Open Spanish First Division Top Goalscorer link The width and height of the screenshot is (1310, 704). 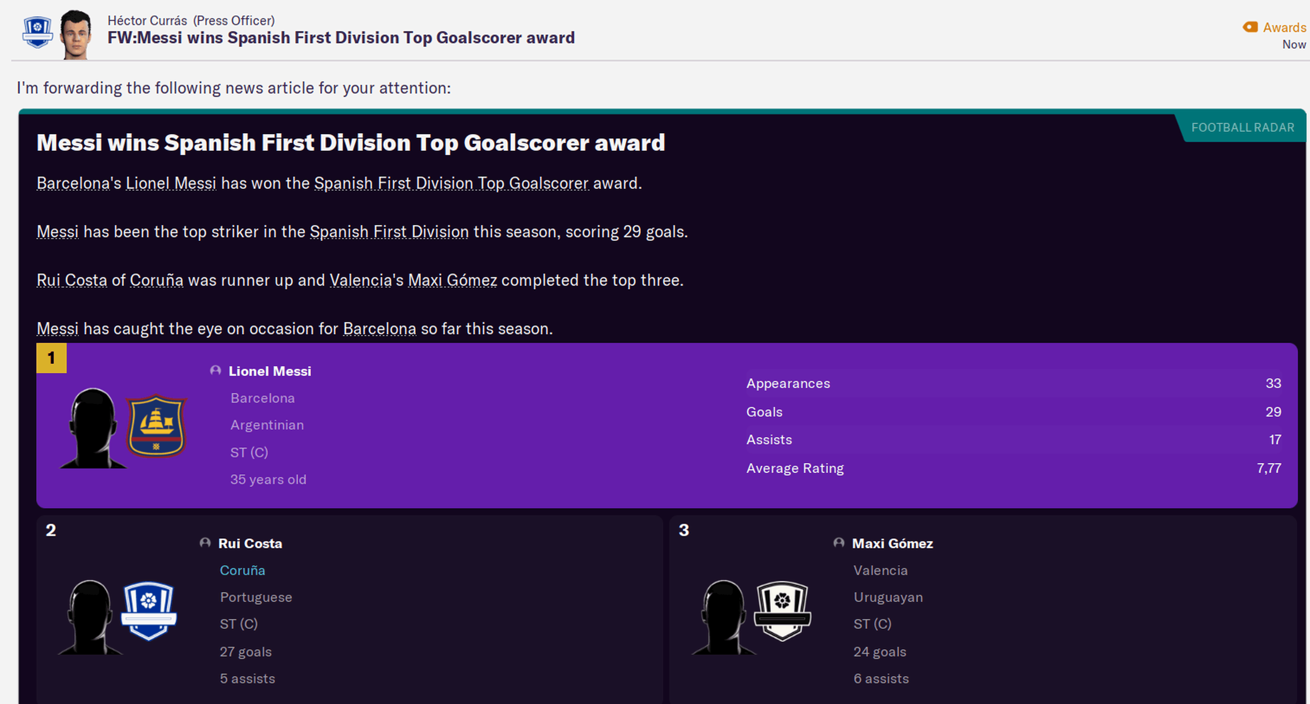[451, 183]
